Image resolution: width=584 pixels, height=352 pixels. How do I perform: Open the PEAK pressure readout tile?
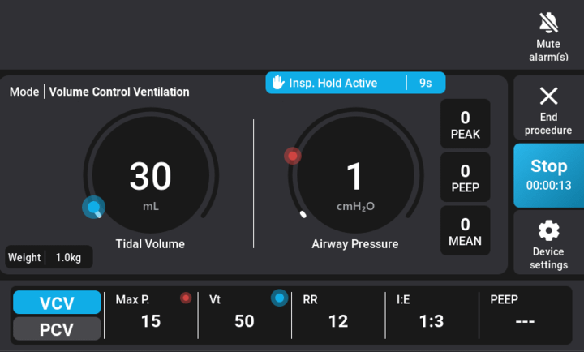pos(465,124)
